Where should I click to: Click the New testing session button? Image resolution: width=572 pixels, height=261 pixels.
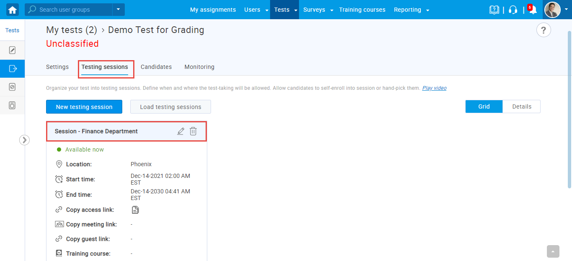[84, 107]
